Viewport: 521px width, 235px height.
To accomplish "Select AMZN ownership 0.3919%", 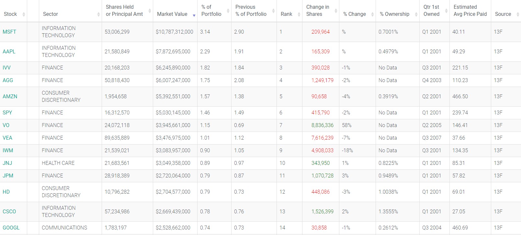I will (388, 97).
